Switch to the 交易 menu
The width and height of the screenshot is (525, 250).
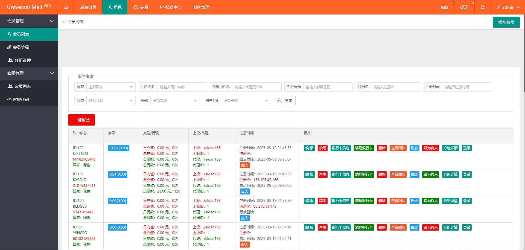pyautogui.click(x=141, y=7)
